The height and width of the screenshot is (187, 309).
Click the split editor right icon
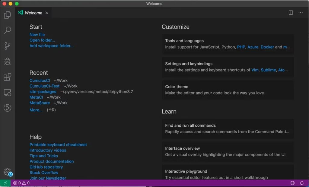coord(291,13)
